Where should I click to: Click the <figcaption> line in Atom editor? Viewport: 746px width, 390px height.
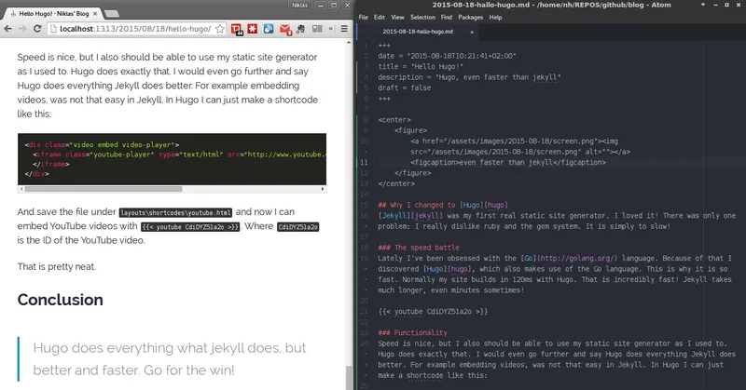click(508, 163)
